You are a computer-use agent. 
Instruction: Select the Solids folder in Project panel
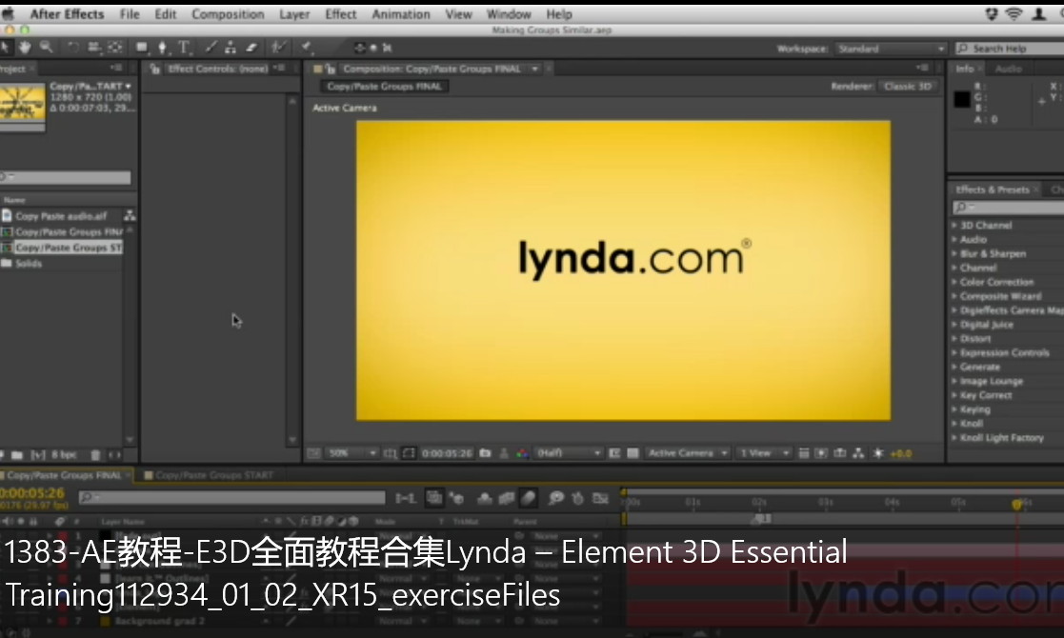29,263
